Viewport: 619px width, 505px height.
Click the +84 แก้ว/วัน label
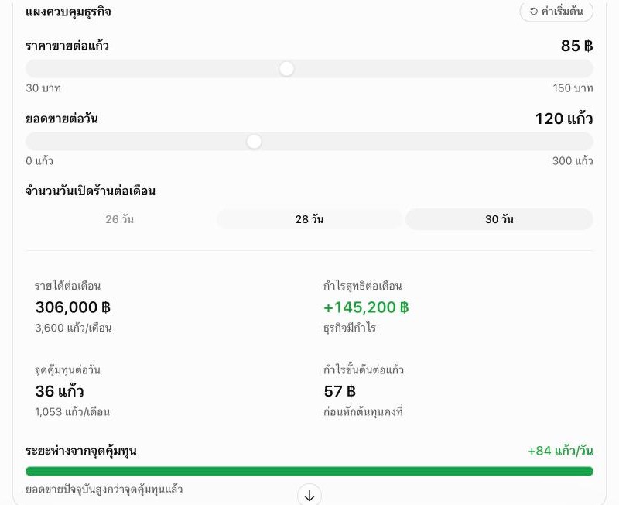pos(560,451)
